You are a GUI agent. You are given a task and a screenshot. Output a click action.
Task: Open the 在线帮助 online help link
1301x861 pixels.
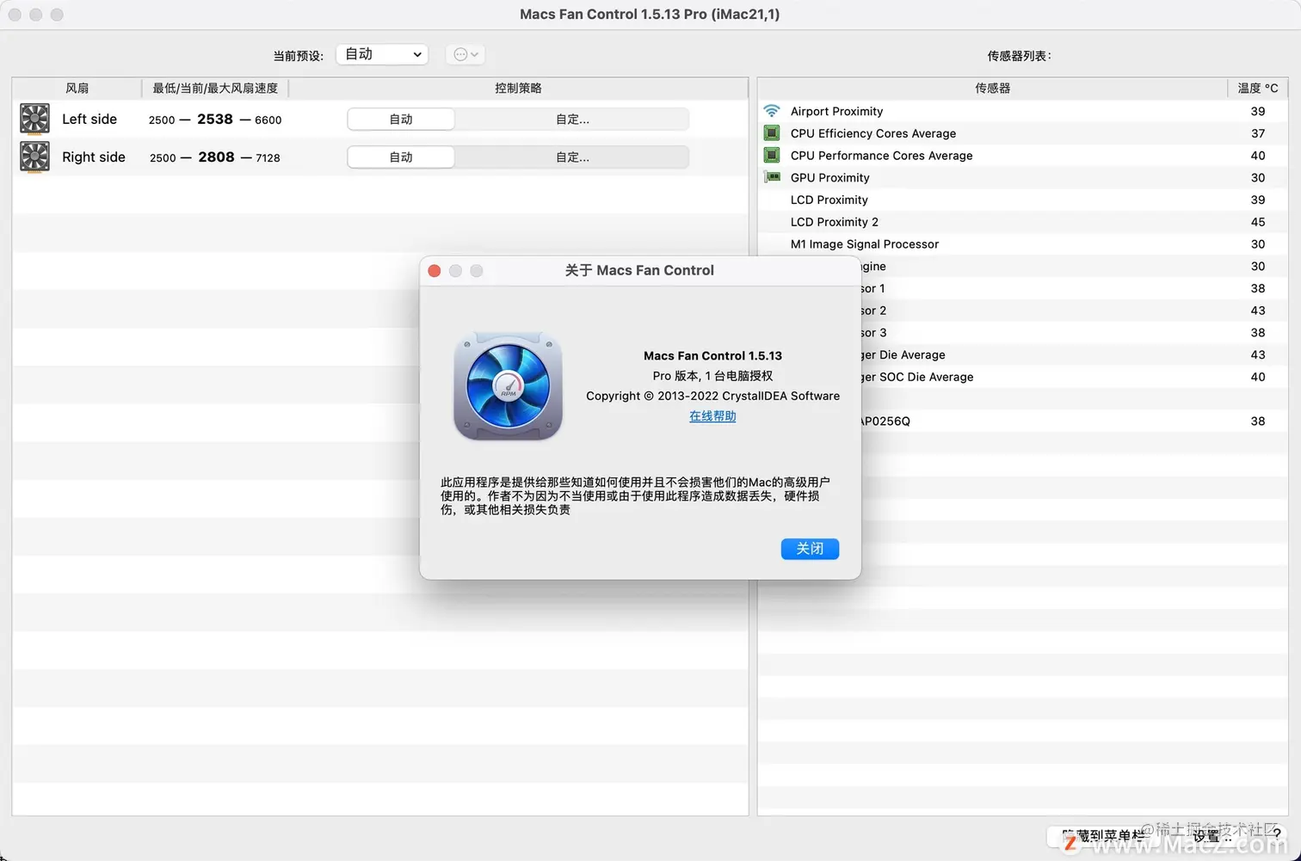click(712, 416)
